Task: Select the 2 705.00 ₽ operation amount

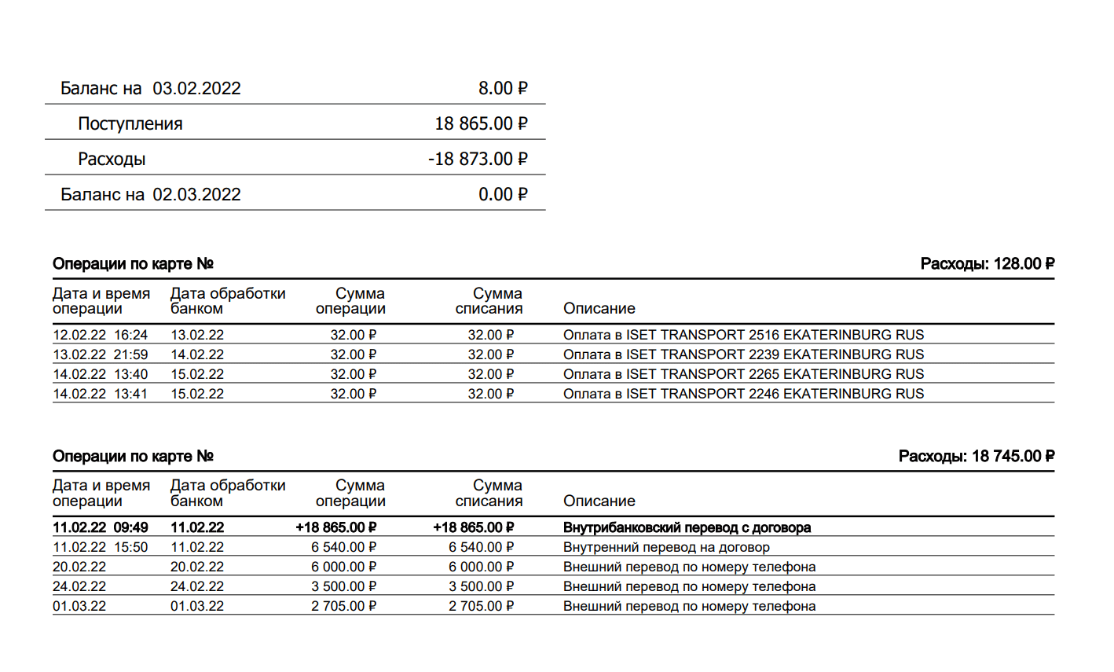Action: coord(344,606)
